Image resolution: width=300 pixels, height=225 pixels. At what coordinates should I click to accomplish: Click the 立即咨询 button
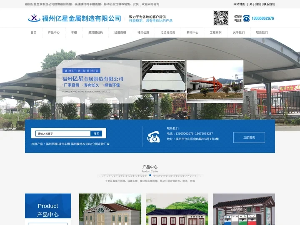(249, 137)
